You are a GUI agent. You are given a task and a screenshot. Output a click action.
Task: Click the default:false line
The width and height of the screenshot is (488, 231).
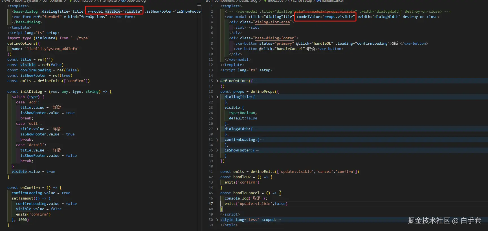[x=243, y=118]
